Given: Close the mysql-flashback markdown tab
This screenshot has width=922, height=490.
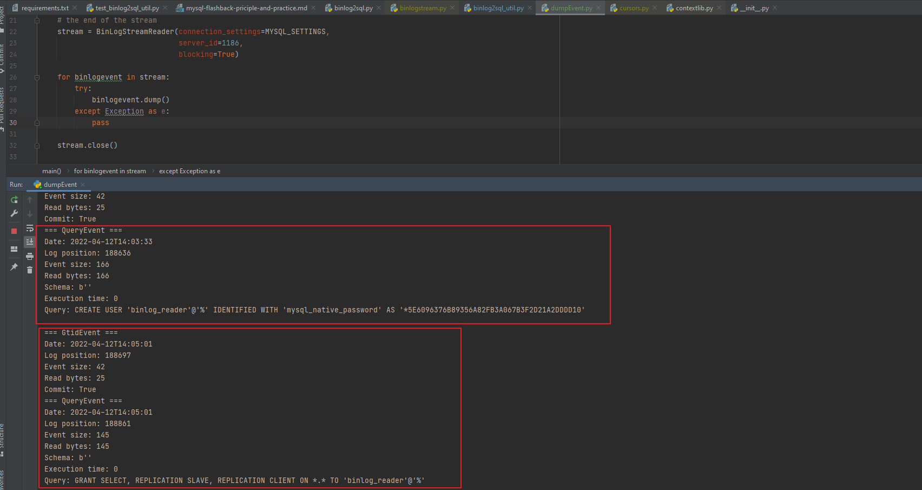Looking at the screenshot, I should click(313, 8).
